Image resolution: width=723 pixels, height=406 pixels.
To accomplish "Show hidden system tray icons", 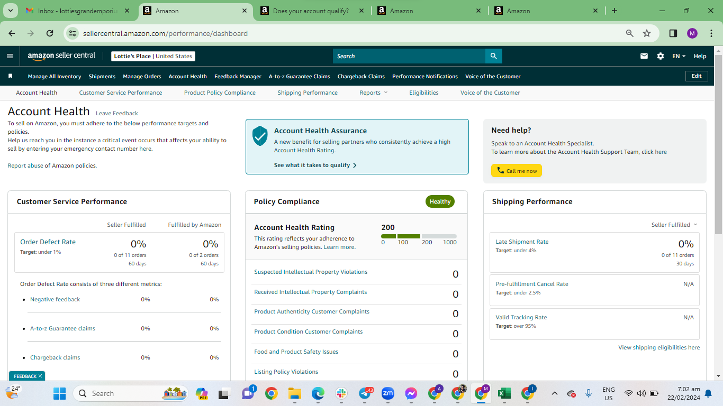I will tap(554, 393).
